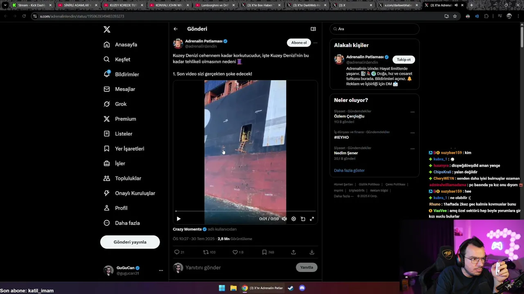
Task: Open Mesajlar messages
Action: click(x=119, y=89)
